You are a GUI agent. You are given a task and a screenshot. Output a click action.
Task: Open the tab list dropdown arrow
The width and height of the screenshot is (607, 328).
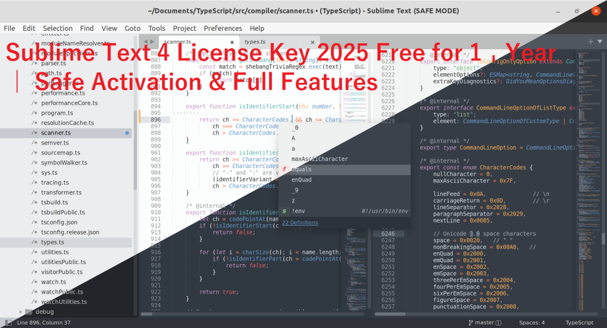[599, 41]
